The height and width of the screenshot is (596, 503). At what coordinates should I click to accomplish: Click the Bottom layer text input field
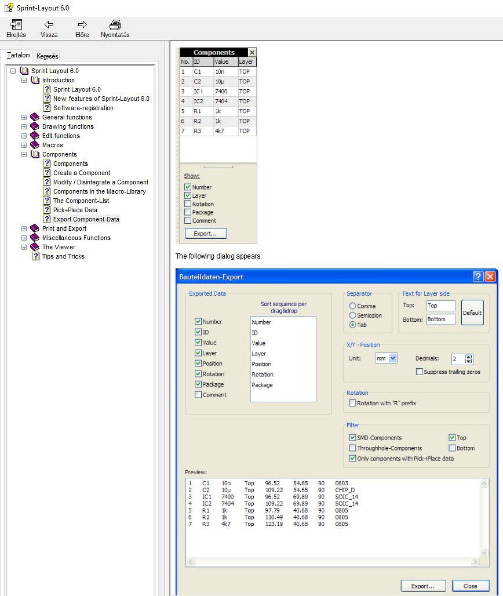pyautogui.click(x=440, y=319)
